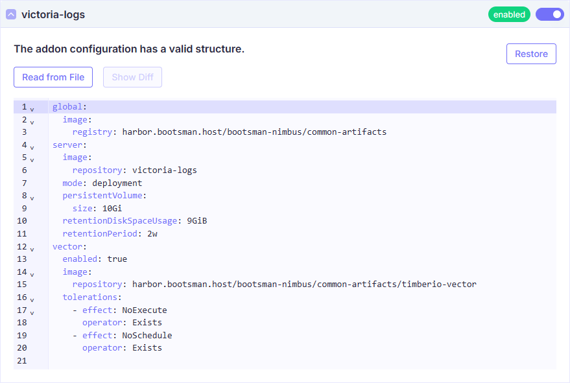Fold the global image block at line 2
Image resolution: width=570 pixels, height=383 pixels.
32,121
